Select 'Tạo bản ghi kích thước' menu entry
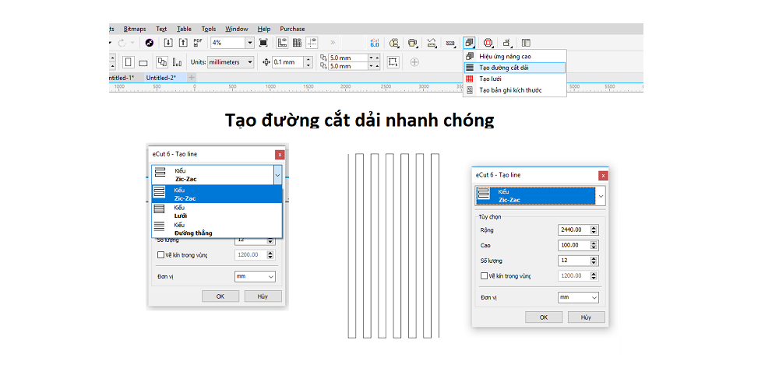This screenshot has height=389, width=779. pos(515,89)
